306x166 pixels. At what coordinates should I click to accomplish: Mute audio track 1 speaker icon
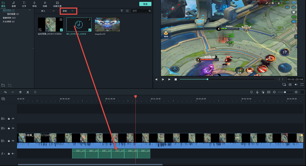point(13,153)
